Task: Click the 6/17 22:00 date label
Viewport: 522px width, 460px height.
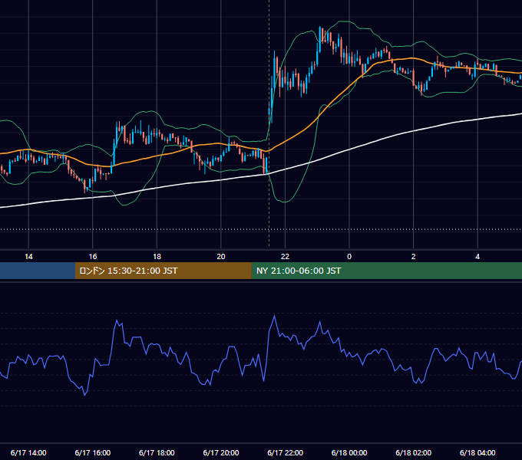Action: (286, 452)
